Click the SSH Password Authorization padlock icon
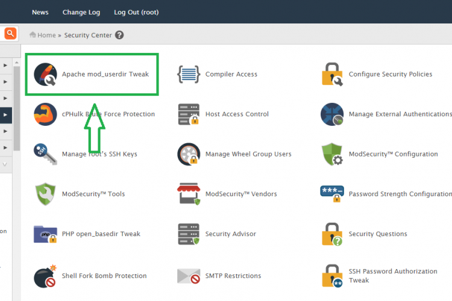Image resolution: width=452 pixels, height=301 pixels. pos(332,276)
